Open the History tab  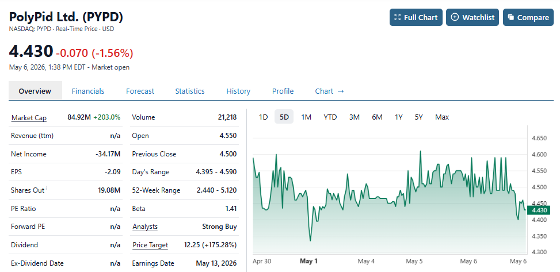238,91
